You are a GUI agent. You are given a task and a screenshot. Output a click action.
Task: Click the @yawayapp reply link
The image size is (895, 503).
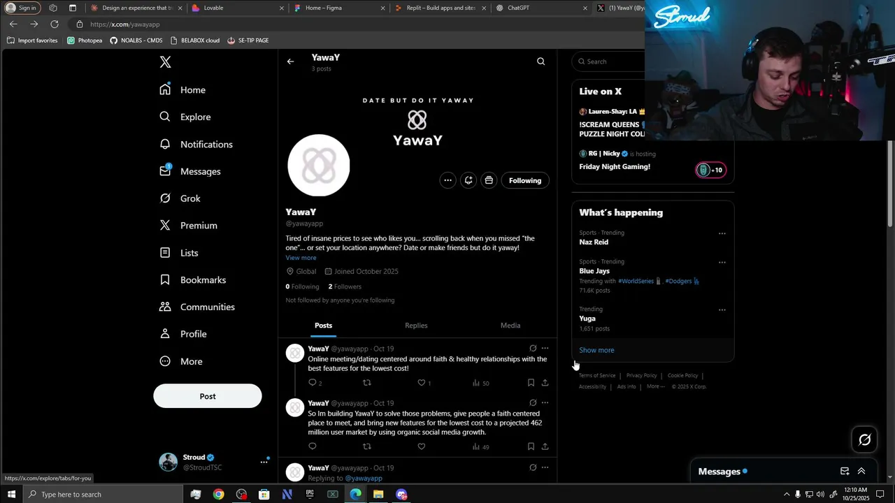364,479
